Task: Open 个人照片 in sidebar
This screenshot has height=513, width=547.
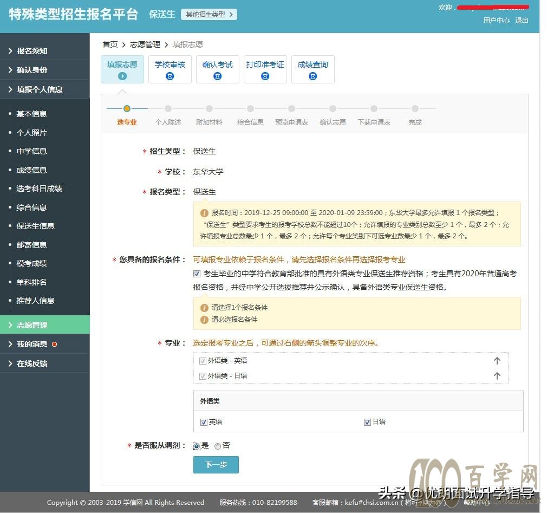Action: (x=32, y=133)
